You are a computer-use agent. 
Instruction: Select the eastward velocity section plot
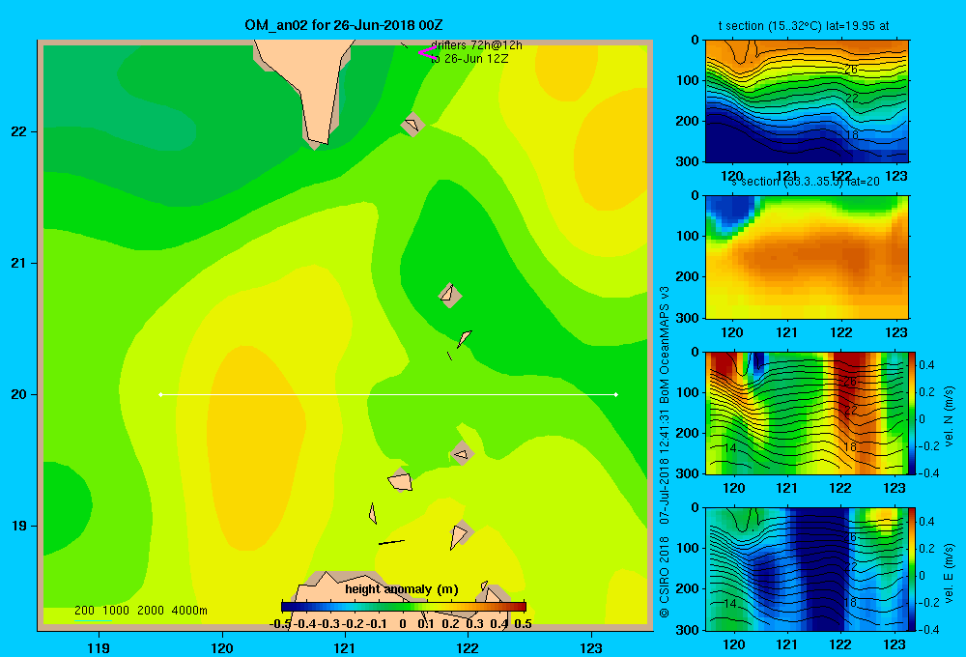tap(807, 569)
